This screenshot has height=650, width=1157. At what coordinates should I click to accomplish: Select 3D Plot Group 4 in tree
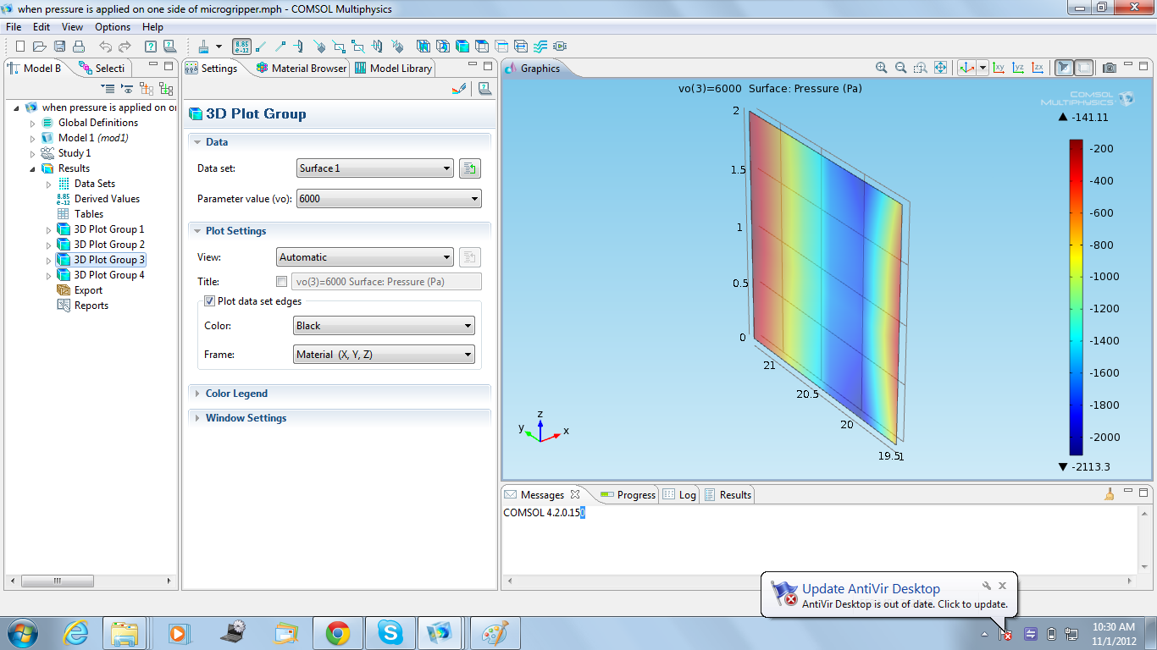pos(108,275)
